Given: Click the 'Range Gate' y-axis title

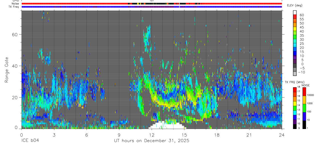Looking at the screenshot, I should (7, 70).
